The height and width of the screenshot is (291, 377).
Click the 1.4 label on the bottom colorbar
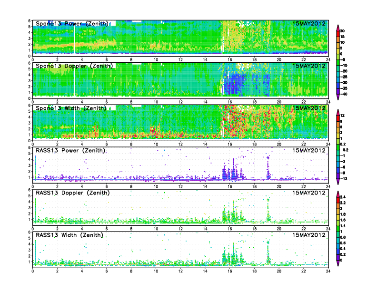click(x=343, y=226)
